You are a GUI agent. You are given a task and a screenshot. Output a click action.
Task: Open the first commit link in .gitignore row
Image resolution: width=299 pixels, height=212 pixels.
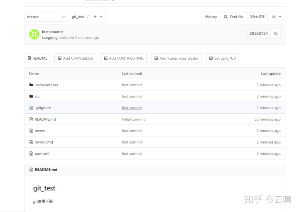coord(132,108)
